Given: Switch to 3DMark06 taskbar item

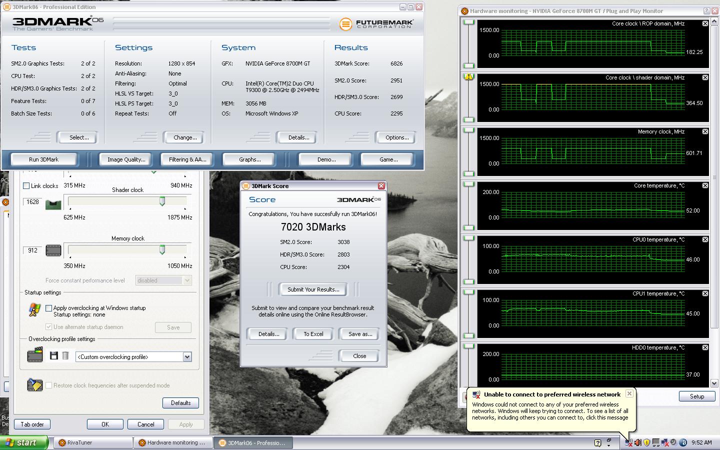Looking at the screenshot, I should (x=252, y=442).
